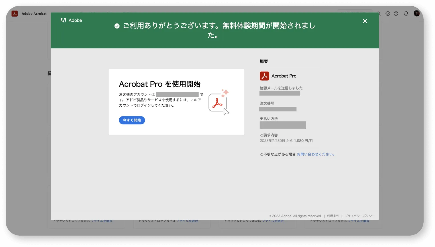This screenshot has width=435, height=247.
Task: Click the ご利用ありがとうございます banner message
Action: pyautogui.click(x=219, y=30)
